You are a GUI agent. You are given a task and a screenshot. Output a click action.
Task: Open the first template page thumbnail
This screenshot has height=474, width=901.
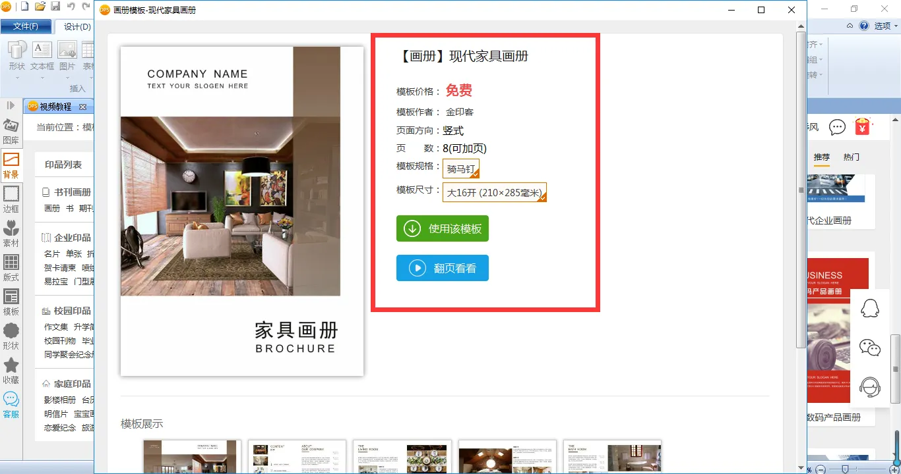click(x=193, y=457)
